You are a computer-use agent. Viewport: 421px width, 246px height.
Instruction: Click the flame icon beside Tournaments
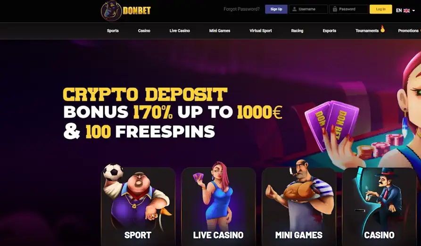point(383,29)
